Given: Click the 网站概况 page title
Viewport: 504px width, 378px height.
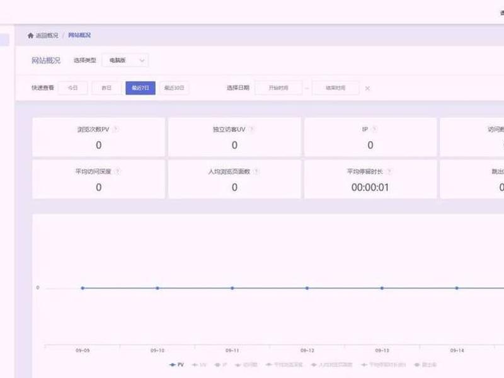Looking at the screenshot, I should [x=45, y=60].
